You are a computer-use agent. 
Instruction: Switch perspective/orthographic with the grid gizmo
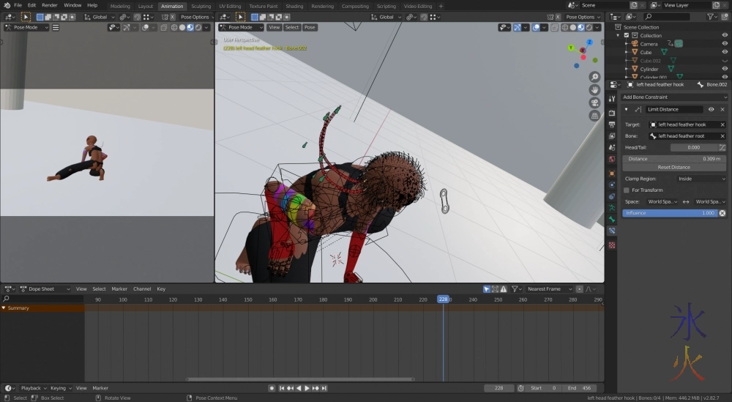tap(594, 116)
